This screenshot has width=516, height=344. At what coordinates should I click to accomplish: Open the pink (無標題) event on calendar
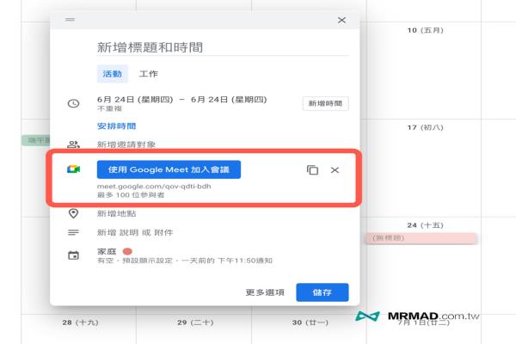(x=421, y=238)
